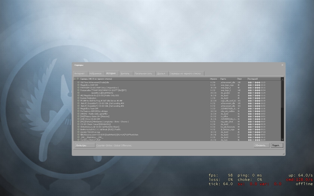Open the Избранное tab
The width and height of the screenshot is (314, 196).
[95, 73]
